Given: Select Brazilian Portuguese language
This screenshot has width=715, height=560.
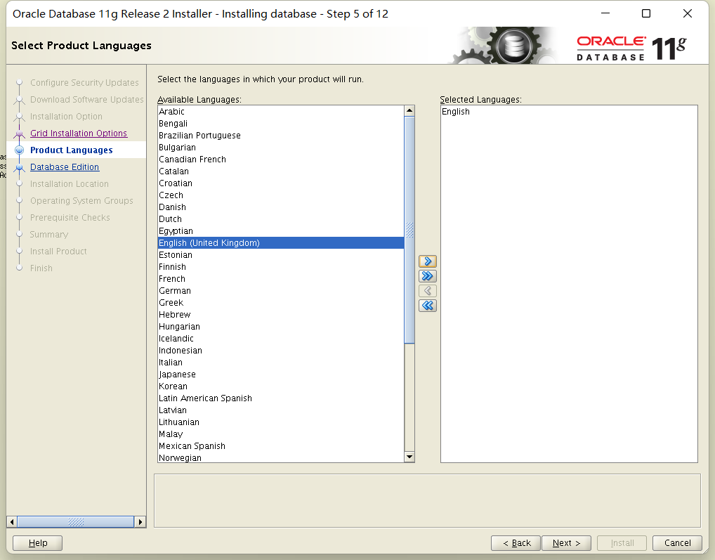Looking at the screenshot, I should (281, 136).
